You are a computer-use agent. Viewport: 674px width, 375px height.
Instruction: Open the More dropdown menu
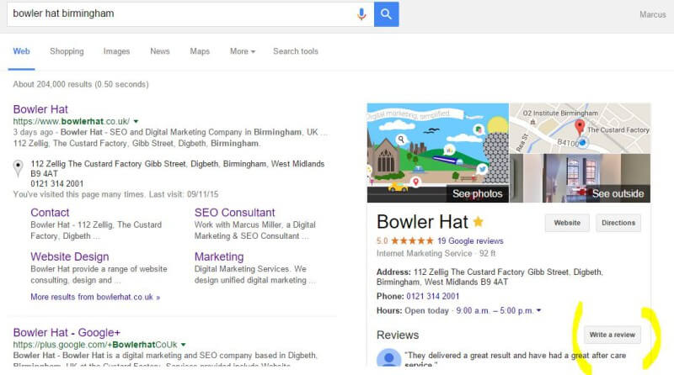coord(243,51)
